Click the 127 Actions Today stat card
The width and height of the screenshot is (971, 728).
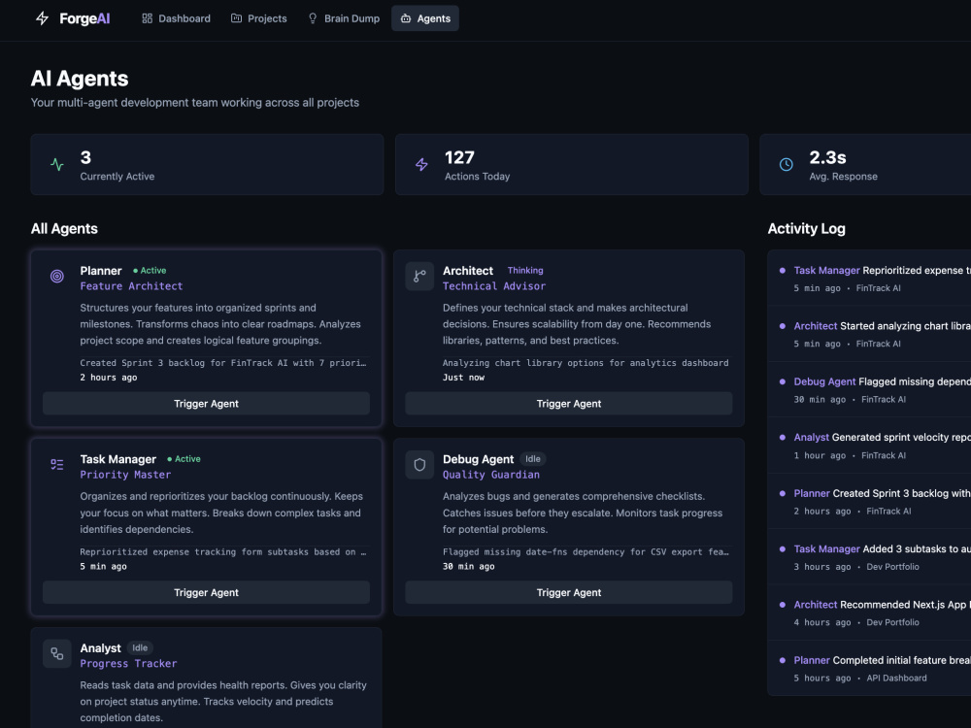[572, 165]
